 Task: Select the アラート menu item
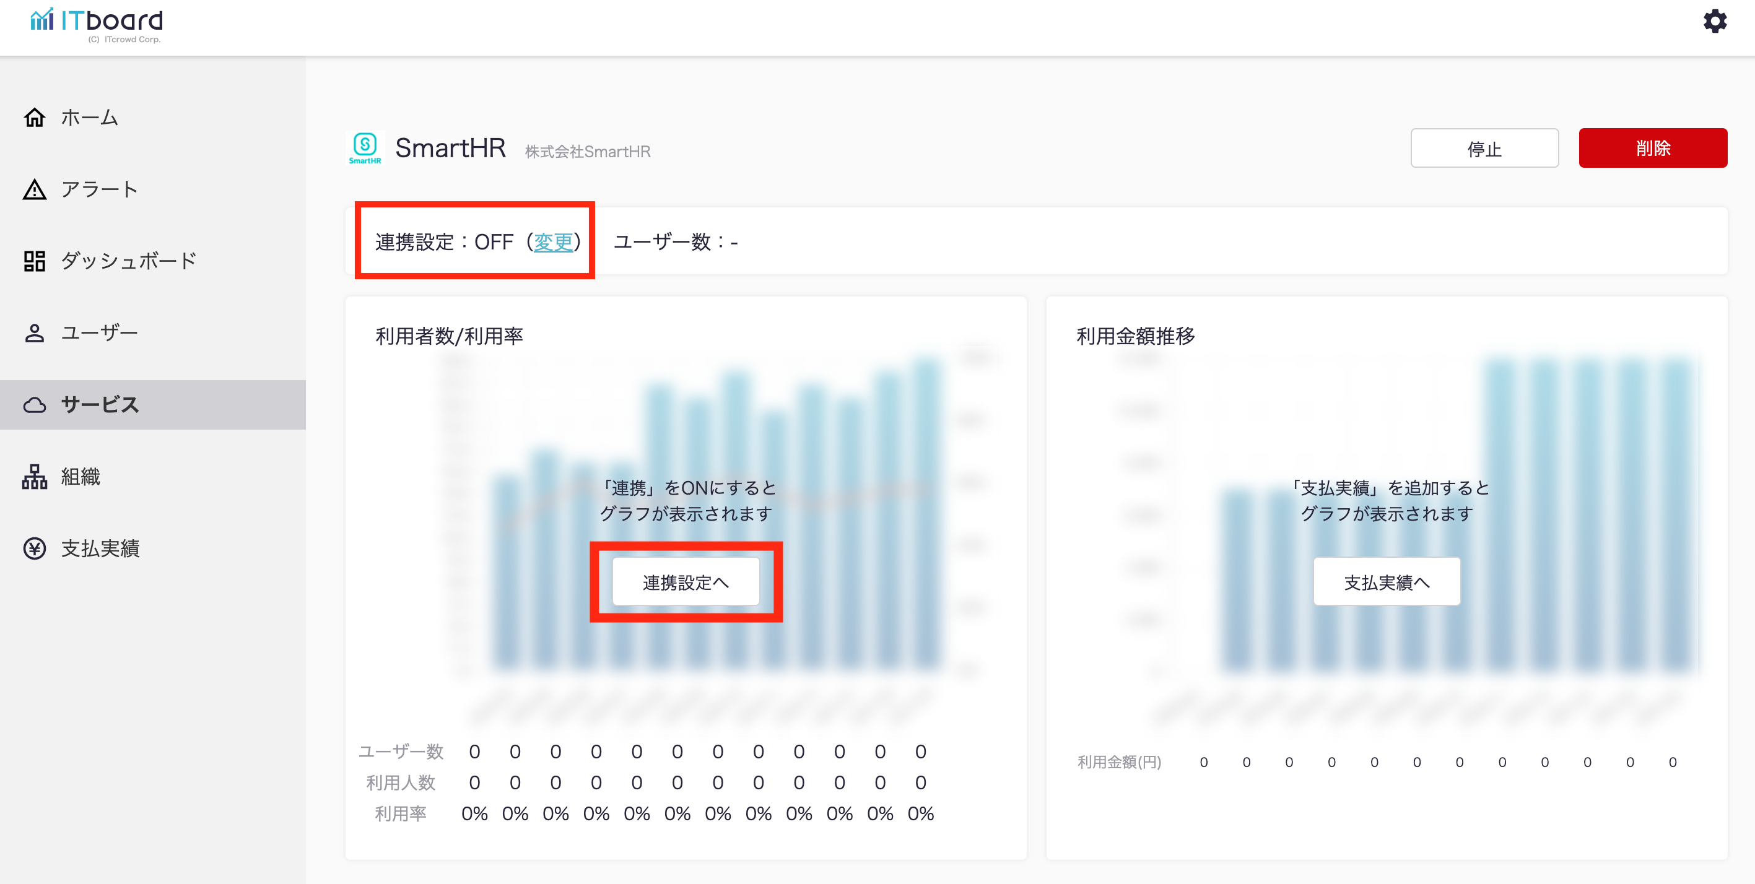point(100,189)
